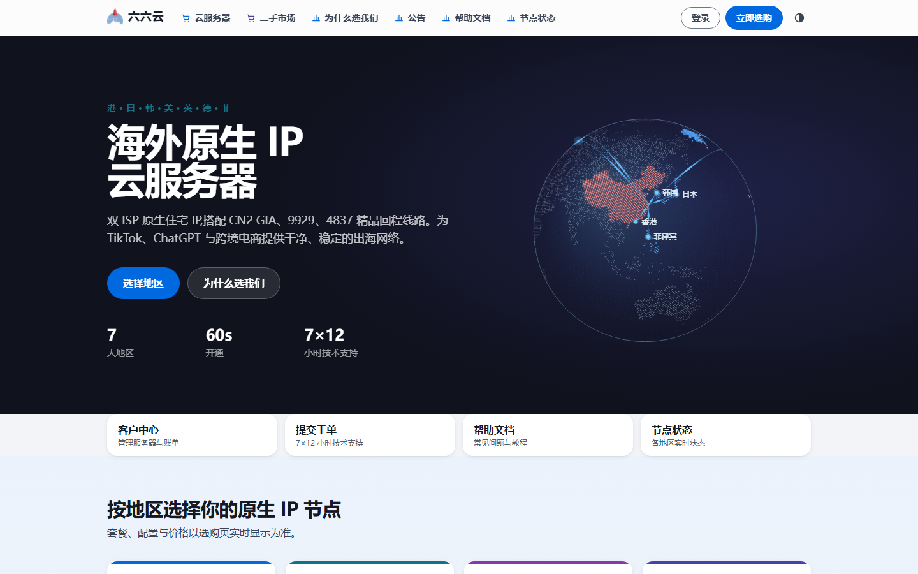Click the cart icon beside 二手市场
The height and width of the screenshot is (574, 918).
251,18
